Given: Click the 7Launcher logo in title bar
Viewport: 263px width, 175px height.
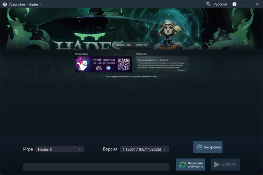Looking at the screenshot, I should (5, 4).
